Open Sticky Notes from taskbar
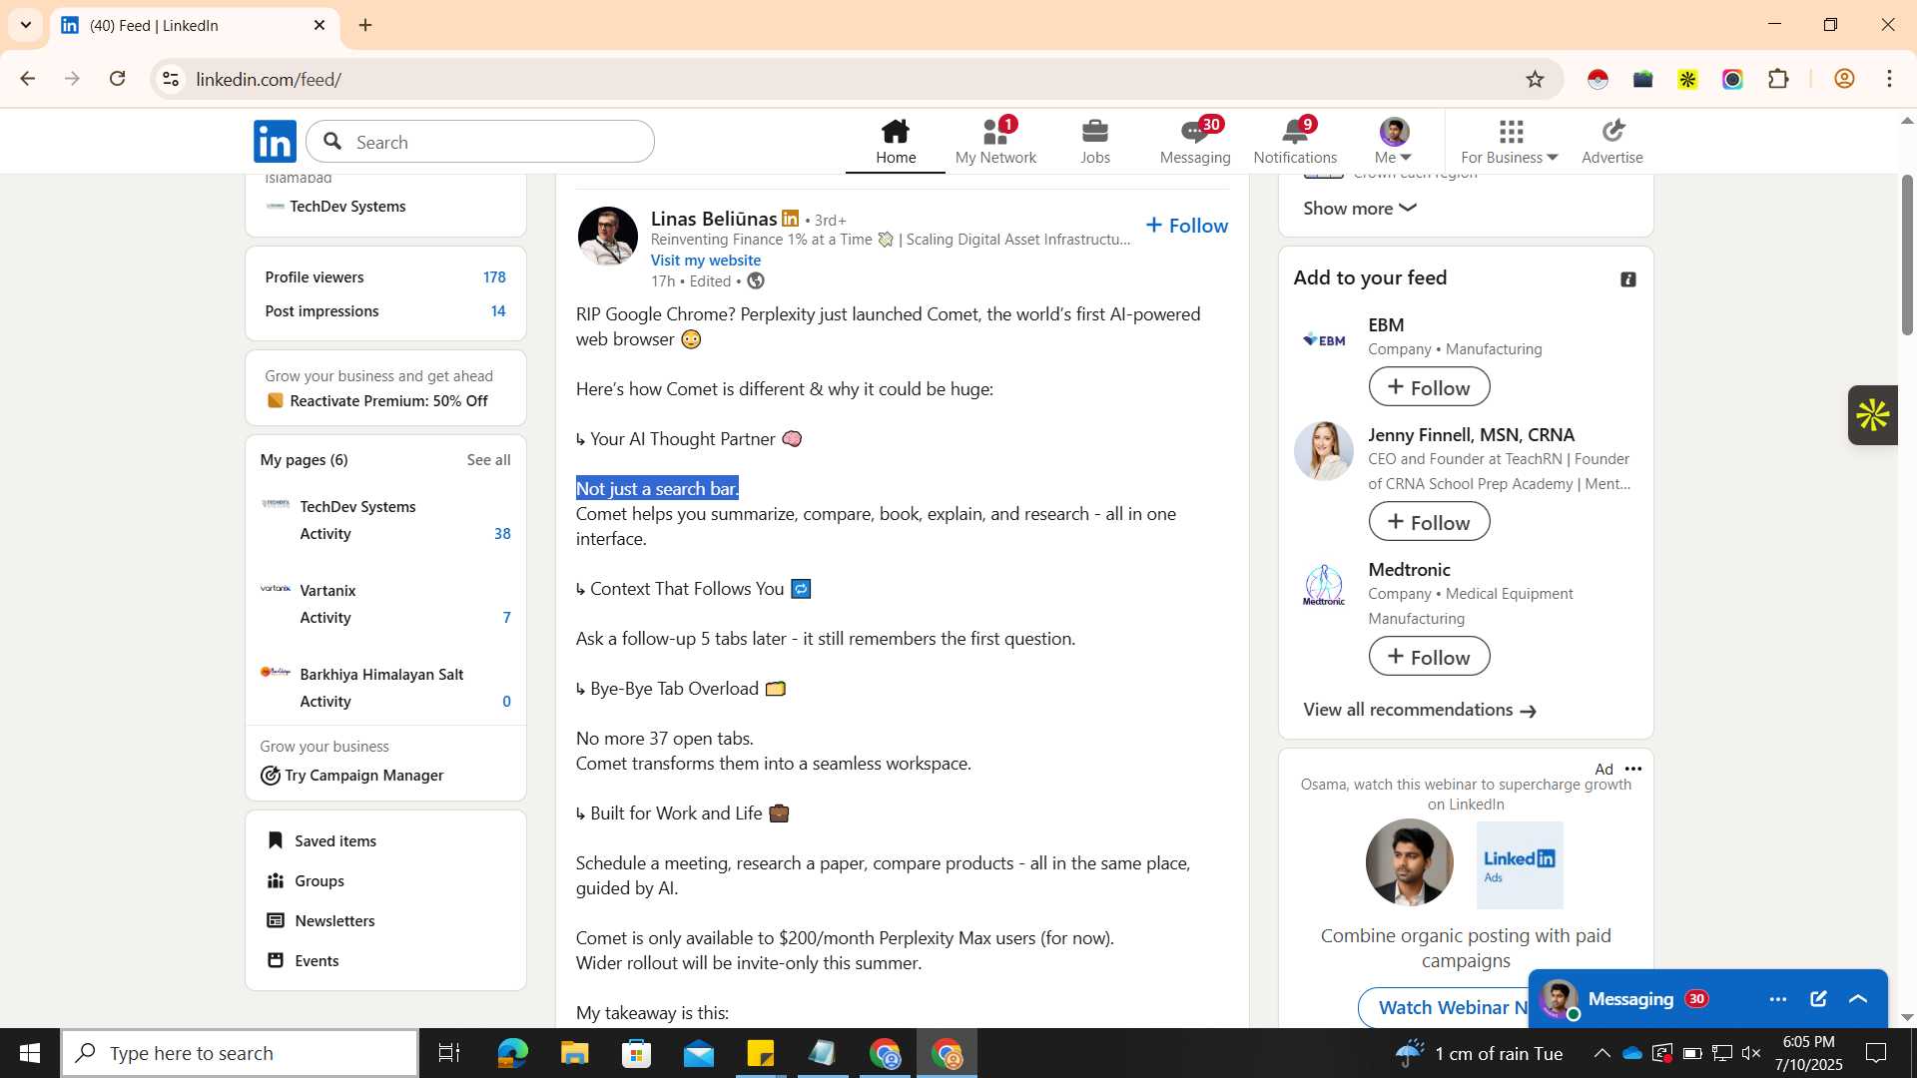Screen dimensions: 1917x1078 (761, 1053)
